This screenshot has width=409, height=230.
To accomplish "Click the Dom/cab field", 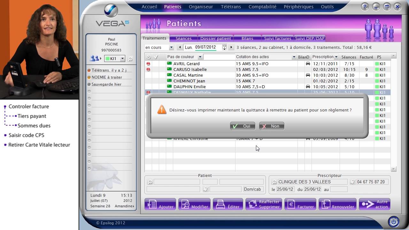I will [x=253, y=189].
